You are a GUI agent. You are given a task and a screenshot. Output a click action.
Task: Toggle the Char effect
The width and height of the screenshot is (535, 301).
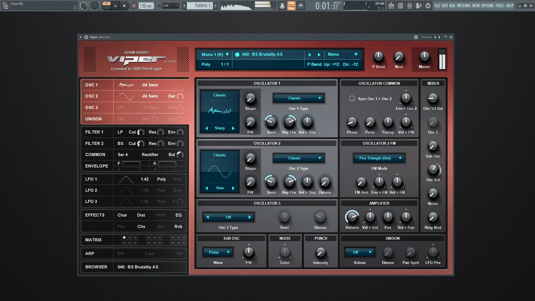[x=122, y=215]
